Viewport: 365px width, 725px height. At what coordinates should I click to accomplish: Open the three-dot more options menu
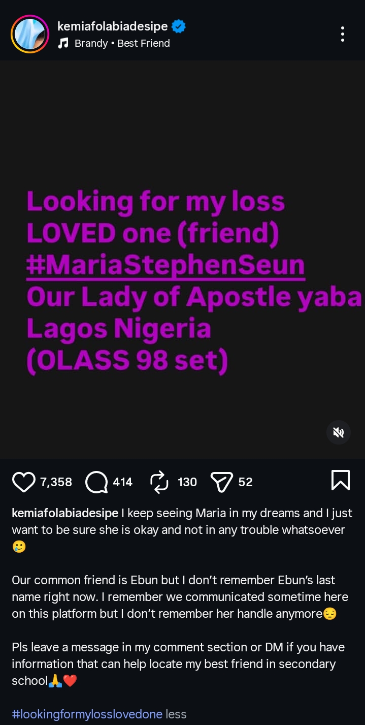[343, 34]
